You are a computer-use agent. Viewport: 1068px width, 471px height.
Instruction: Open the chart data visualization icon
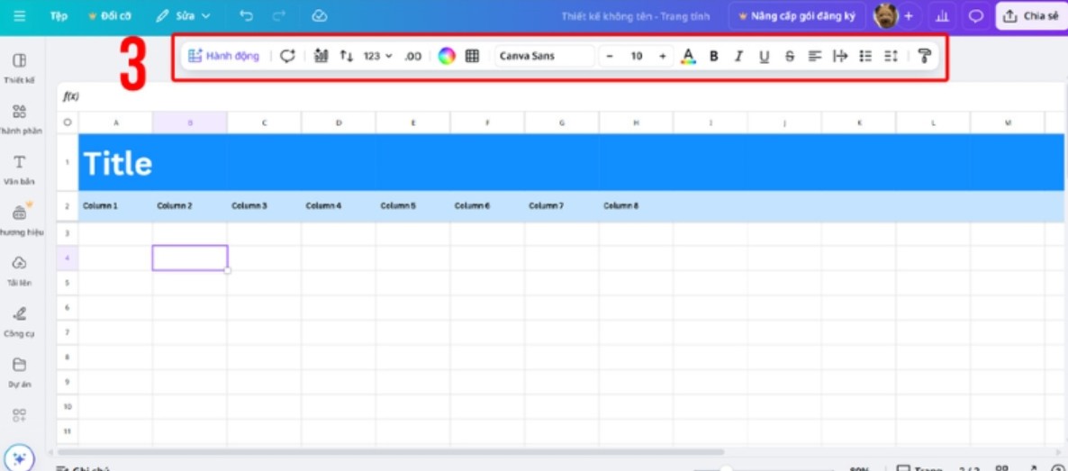[321, 56]
